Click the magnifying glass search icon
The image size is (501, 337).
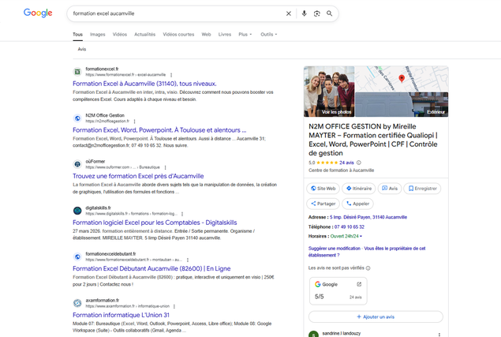(x=330, y=13)
